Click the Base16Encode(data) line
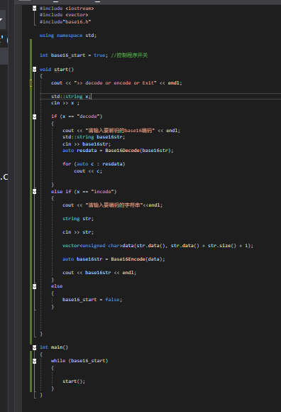Screen dimensions: 281x412 coord(114,259)
